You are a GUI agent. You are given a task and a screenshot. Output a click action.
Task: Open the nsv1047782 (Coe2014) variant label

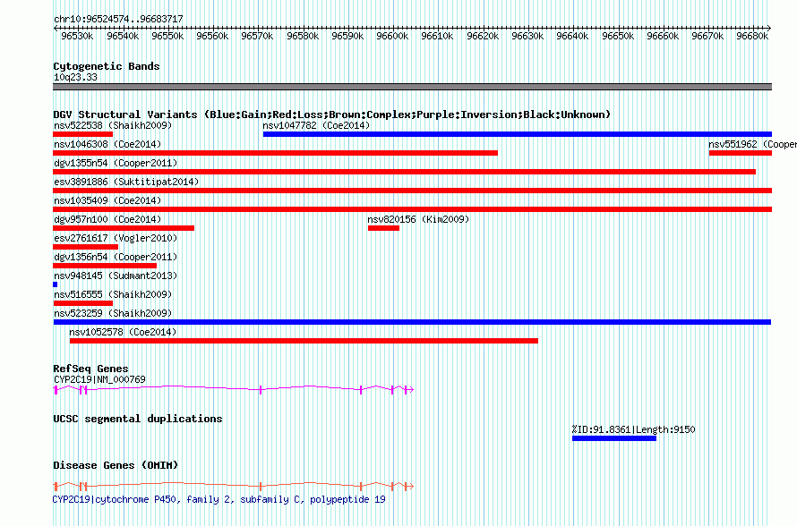coord(316,125)
